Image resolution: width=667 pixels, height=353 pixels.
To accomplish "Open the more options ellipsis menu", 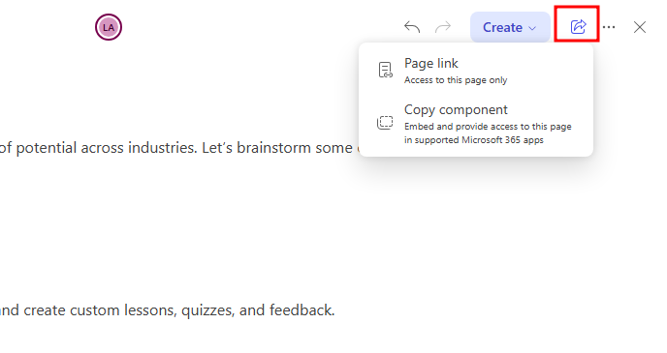I will click(609, 27).
